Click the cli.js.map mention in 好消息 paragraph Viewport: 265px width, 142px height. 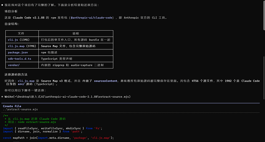tap(26, 81)
